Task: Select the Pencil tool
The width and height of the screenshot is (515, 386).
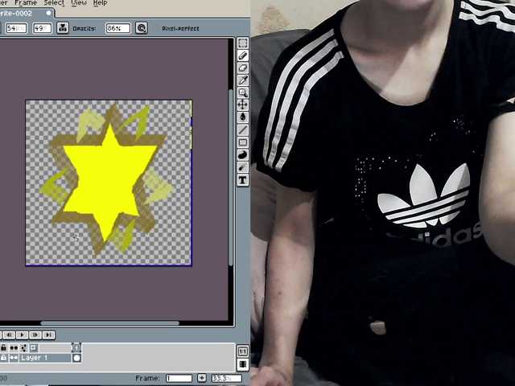Action: [243, 55]
